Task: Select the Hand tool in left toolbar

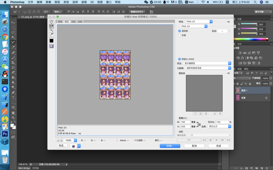Action: [x=13, y=113]
